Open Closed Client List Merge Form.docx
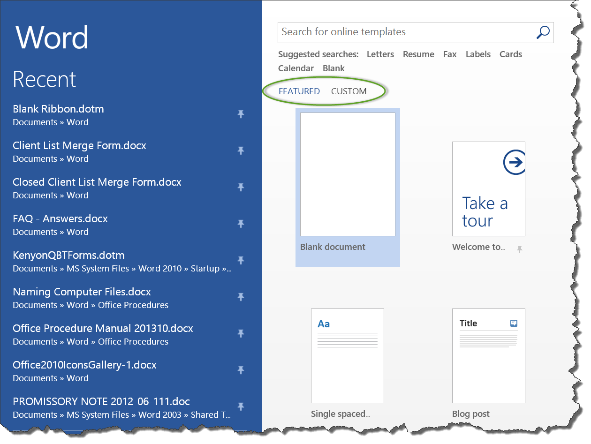The height and width of the screenshot is (444, 591). coord(97,182)
